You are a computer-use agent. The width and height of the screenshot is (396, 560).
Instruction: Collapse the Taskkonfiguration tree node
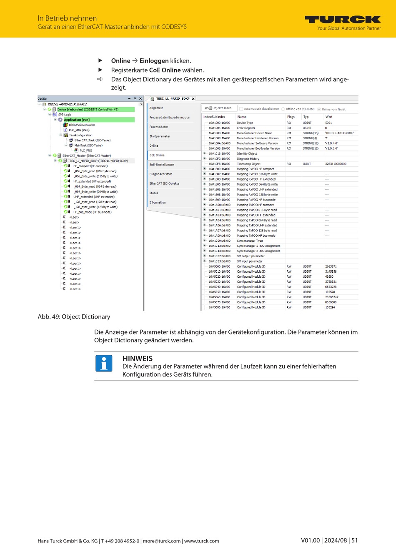(x=60, y=135)
